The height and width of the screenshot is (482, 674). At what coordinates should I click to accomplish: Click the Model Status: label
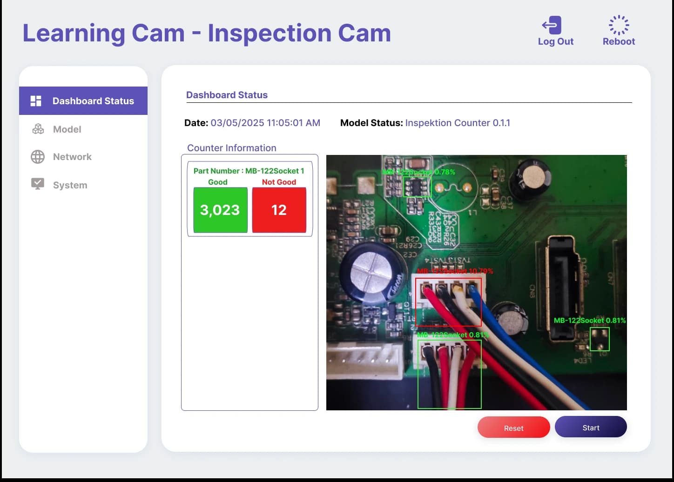tap(371, 123)
